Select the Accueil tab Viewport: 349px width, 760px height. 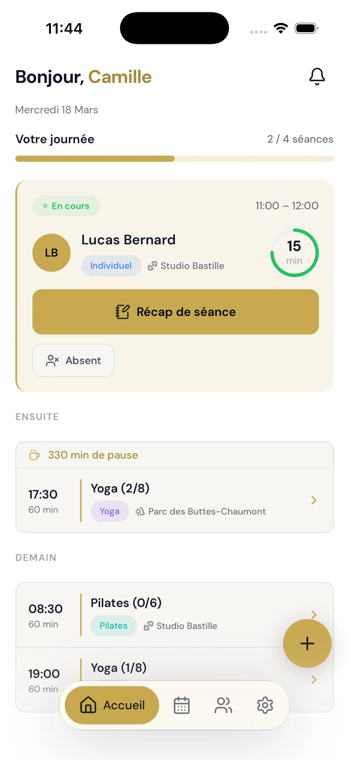[x=112, y=705]
